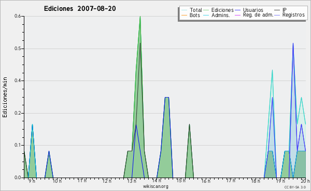Click the 0.1 y-axis value

click(18, 145)
